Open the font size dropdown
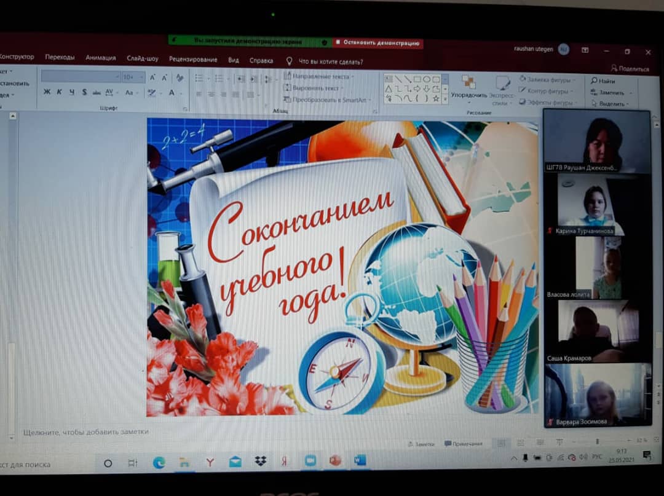Screen dimensions: 664x496 [x=142, y=77]
